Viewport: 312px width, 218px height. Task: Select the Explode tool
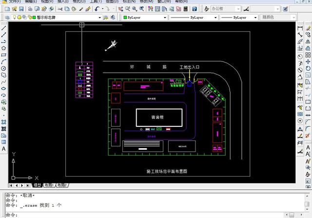pos(308,136)
